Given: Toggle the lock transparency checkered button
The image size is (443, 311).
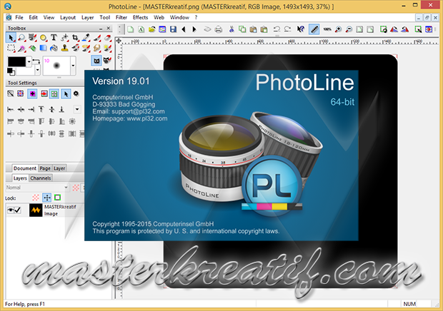Looking at the screenshot, I should click(x=36, y=198).
